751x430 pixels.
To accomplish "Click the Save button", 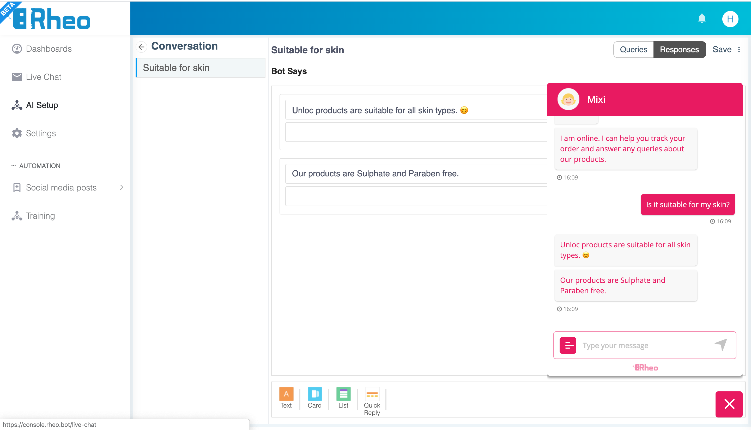I will pos(722,49).
